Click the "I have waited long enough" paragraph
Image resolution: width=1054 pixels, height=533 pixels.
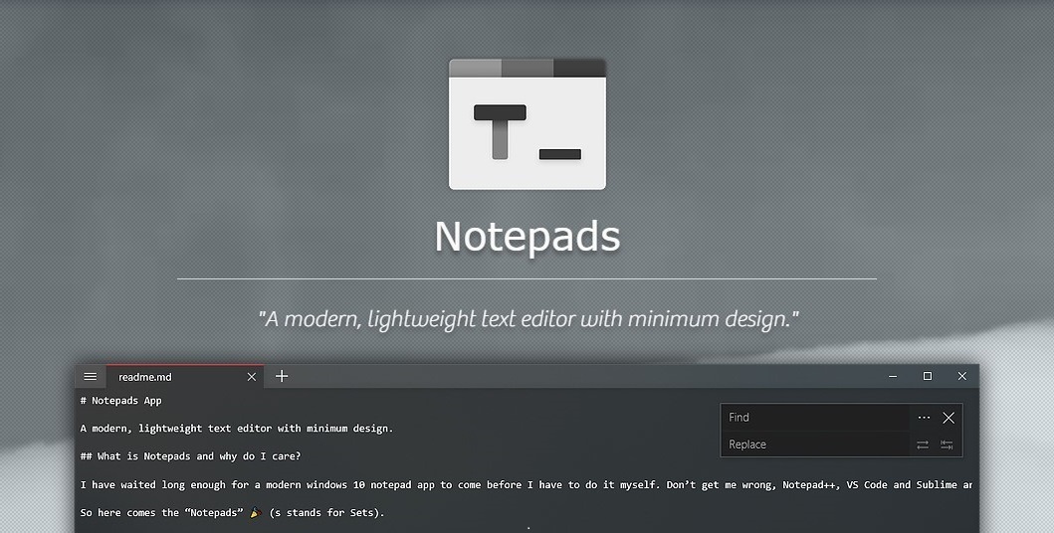point(526,484)
